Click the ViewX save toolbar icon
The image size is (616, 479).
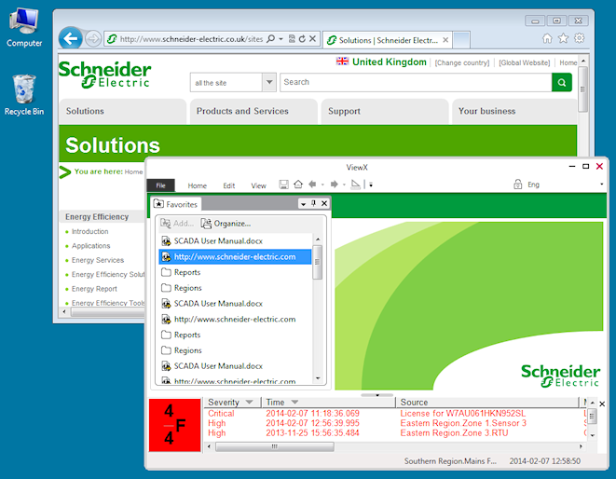pyautogui.click(x=282, y=185)
